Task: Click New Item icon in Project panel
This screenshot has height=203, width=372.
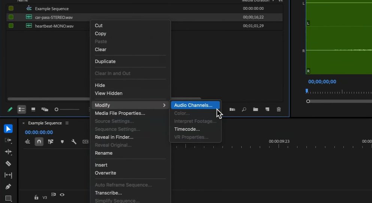Action: point(267,109)
